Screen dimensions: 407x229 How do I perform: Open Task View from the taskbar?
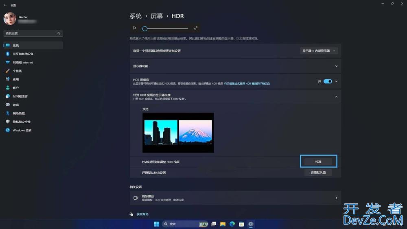pos(214,224)
